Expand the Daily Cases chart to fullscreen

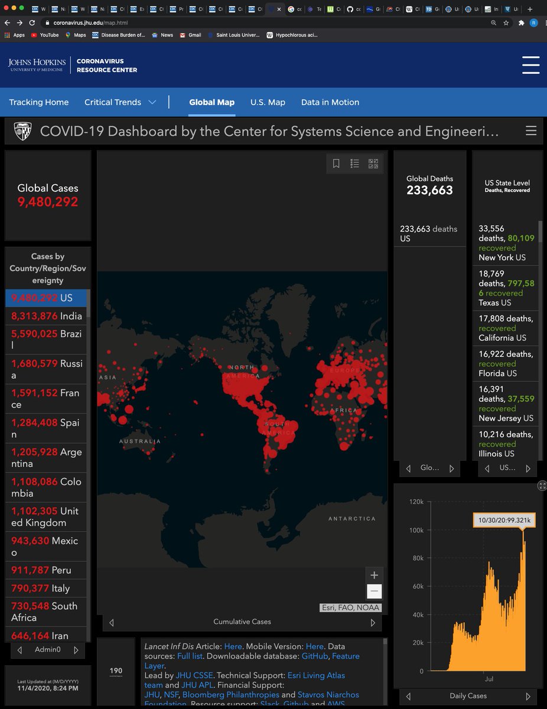click(542, 485)
